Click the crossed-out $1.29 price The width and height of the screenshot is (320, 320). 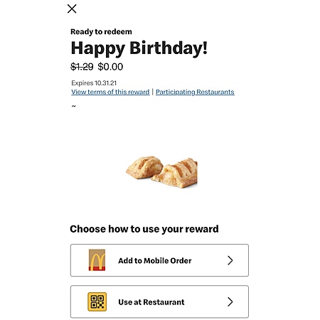coord(82,67)
